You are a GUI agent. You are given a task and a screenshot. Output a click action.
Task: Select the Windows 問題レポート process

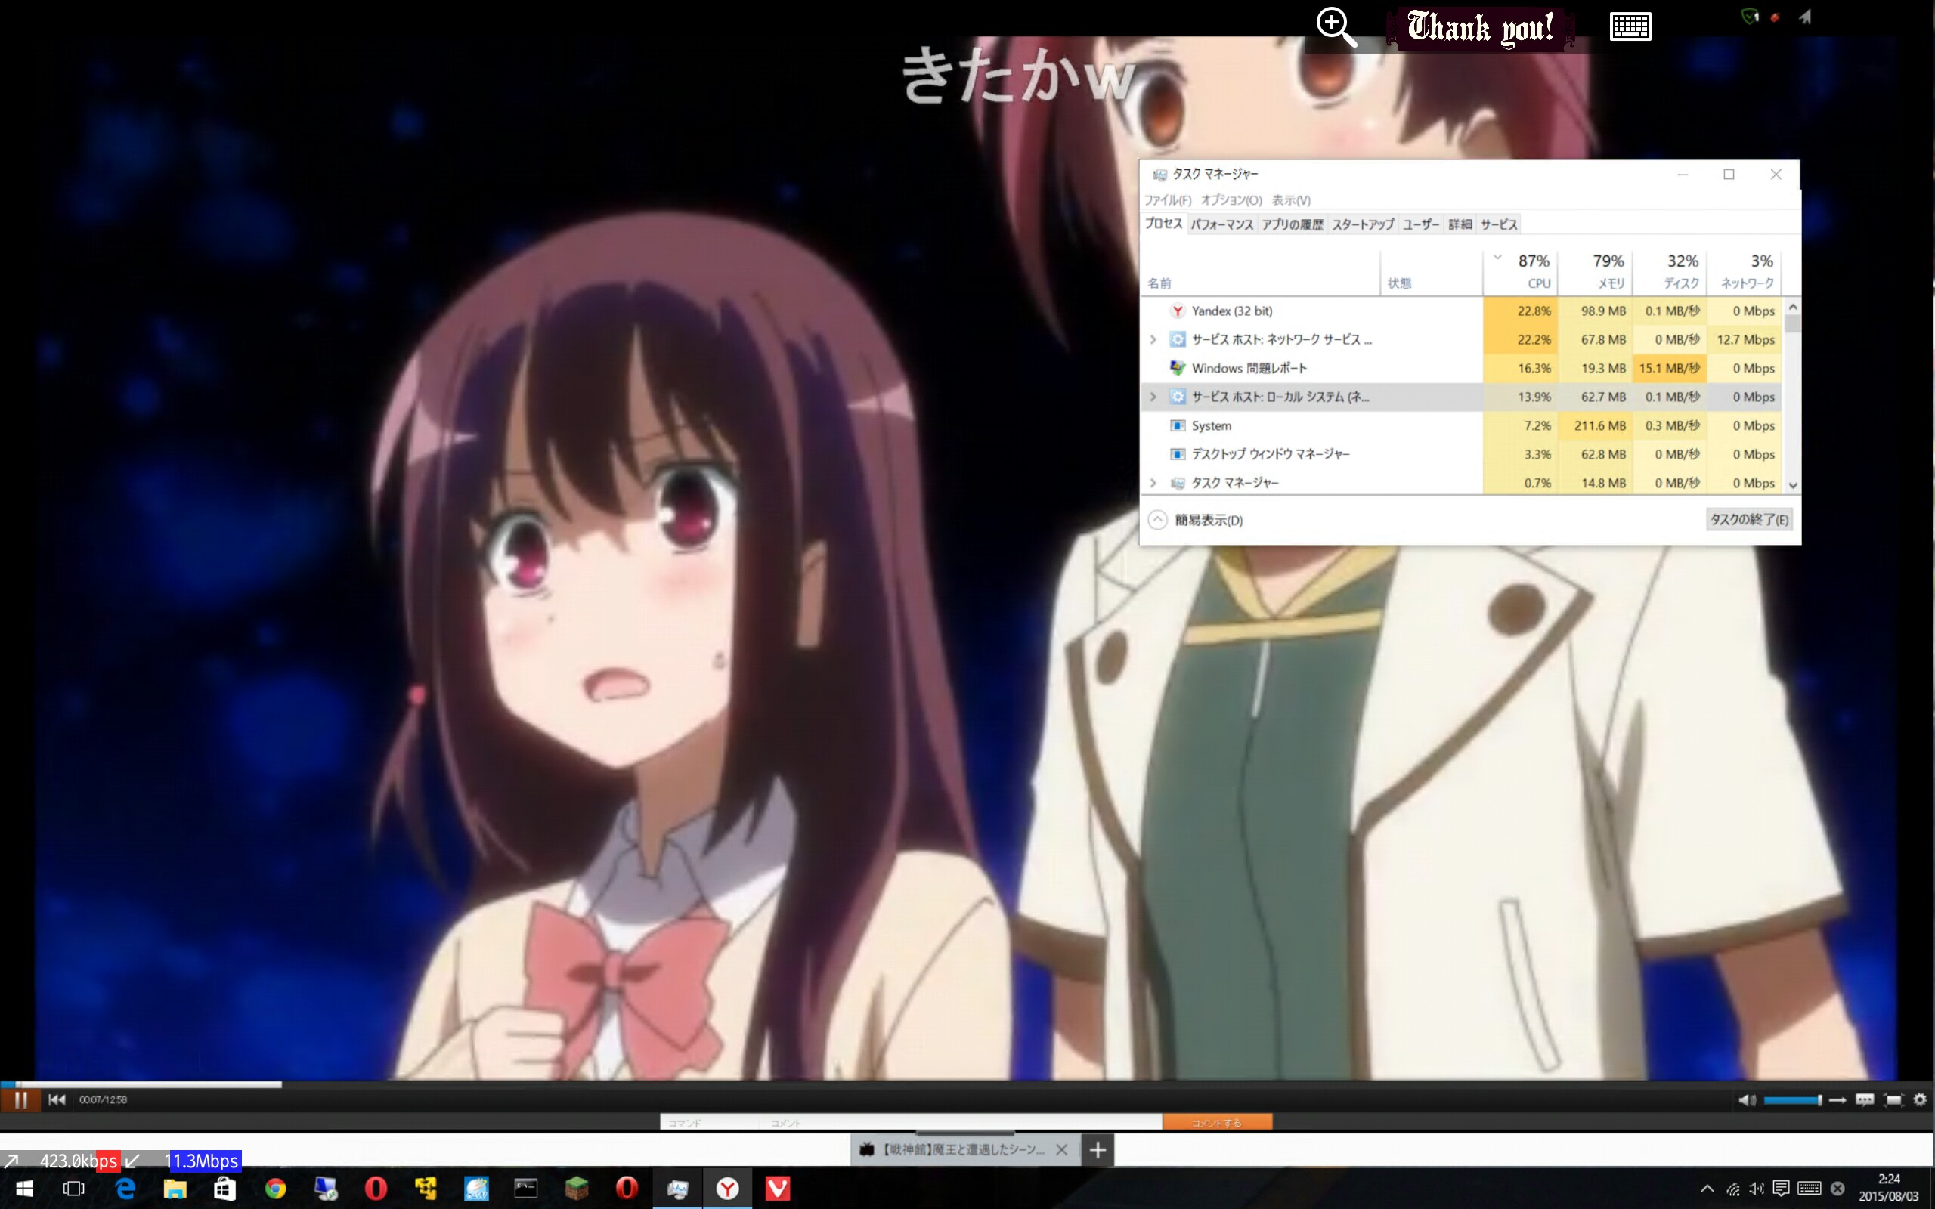(1462, 369)
